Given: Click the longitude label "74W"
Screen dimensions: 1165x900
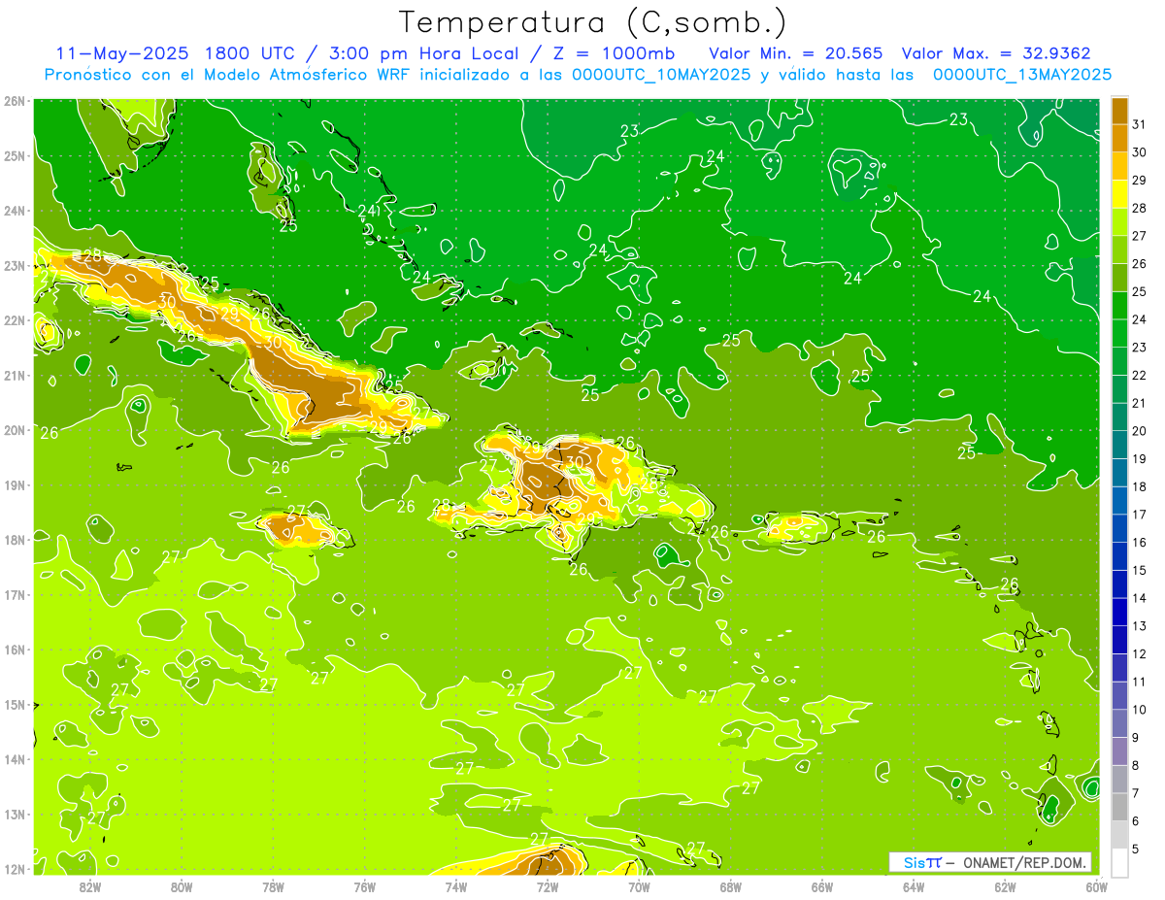Looking at the screenshot, I should click(456, 886).
